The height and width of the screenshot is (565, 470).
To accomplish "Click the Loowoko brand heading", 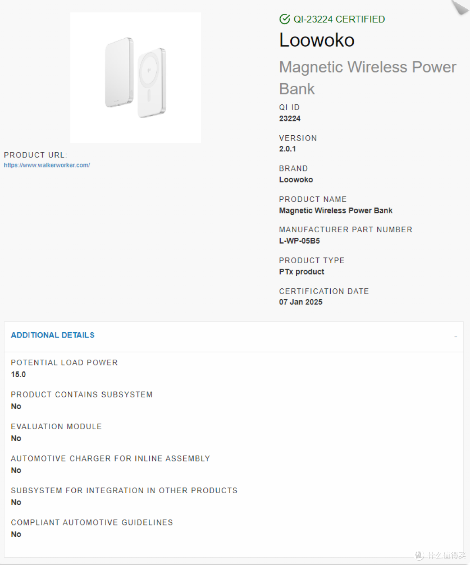I will pyautogui.click(x=317, y=40).
